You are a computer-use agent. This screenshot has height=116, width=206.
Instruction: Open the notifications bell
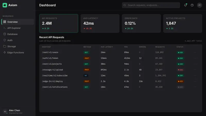click(185, 5)
